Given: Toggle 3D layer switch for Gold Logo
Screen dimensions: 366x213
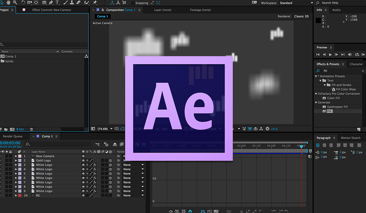Looking at the screenshot, I should [x=110, y=160].
